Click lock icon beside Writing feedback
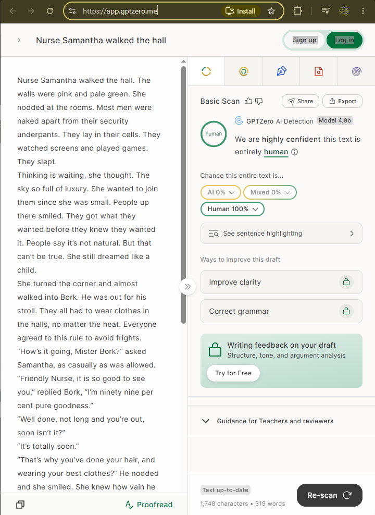This screenshot has height=515, width=375. click(215, 349)
